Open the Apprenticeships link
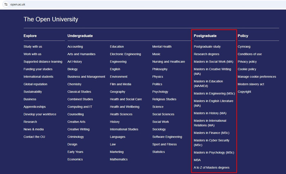Screen dimensions: 286x174 coord(35,107)
